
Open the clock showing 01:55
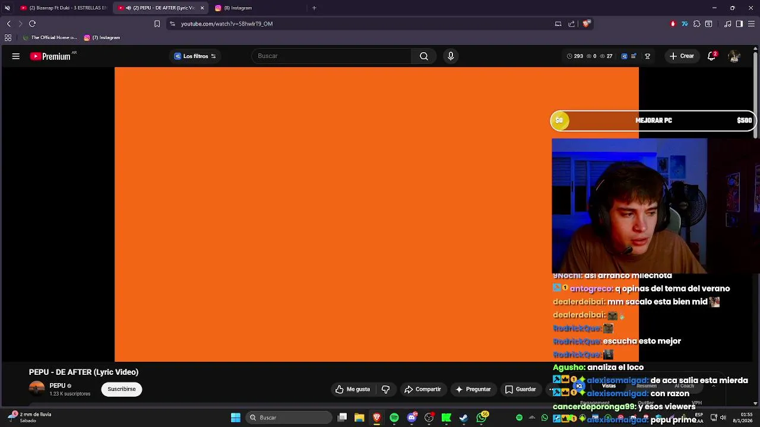point(742,418)
